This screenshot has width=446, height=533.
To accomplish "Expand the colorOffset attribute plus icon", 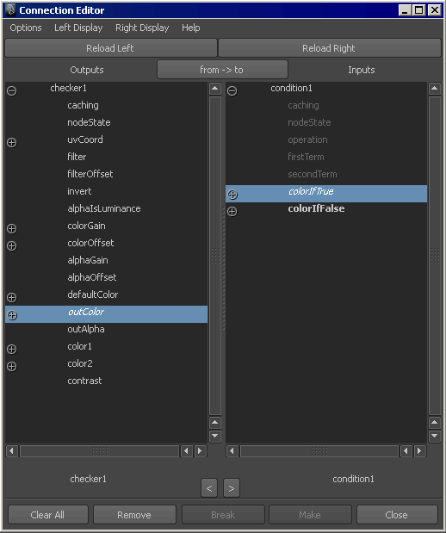I will [x=11, y=245].
